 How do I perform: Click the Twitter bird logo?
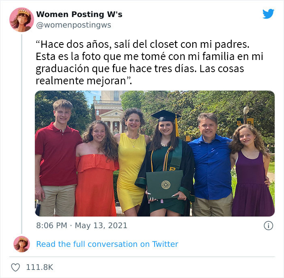[x=268, y=14]
